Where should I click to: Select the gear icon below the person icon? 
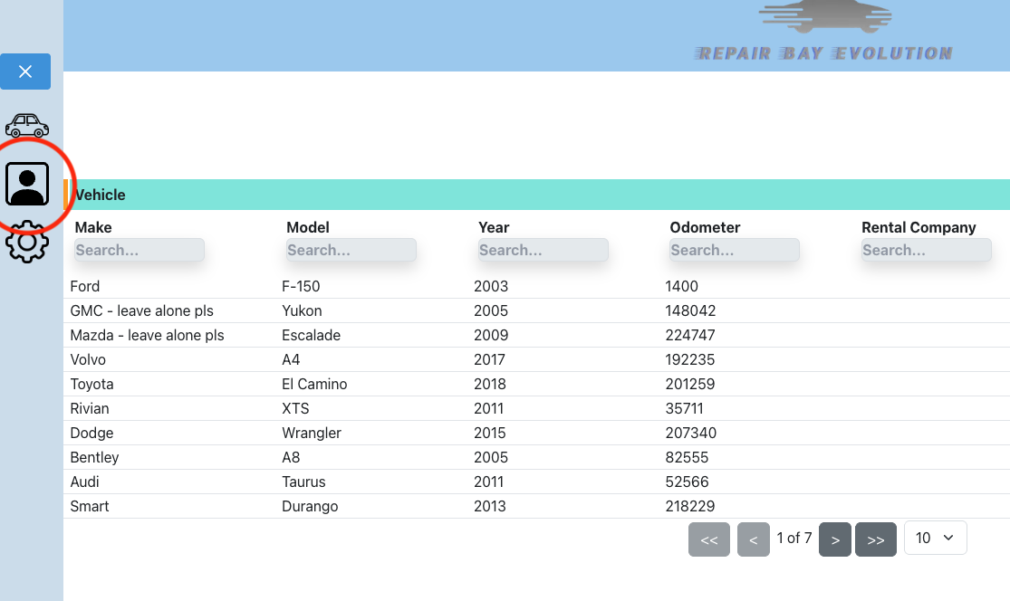27,242
